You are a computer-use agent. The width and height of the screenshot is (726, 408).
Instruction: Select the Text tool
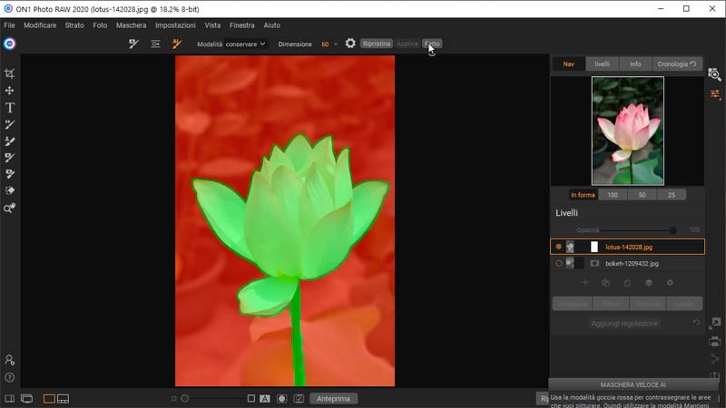click(10, 108)
